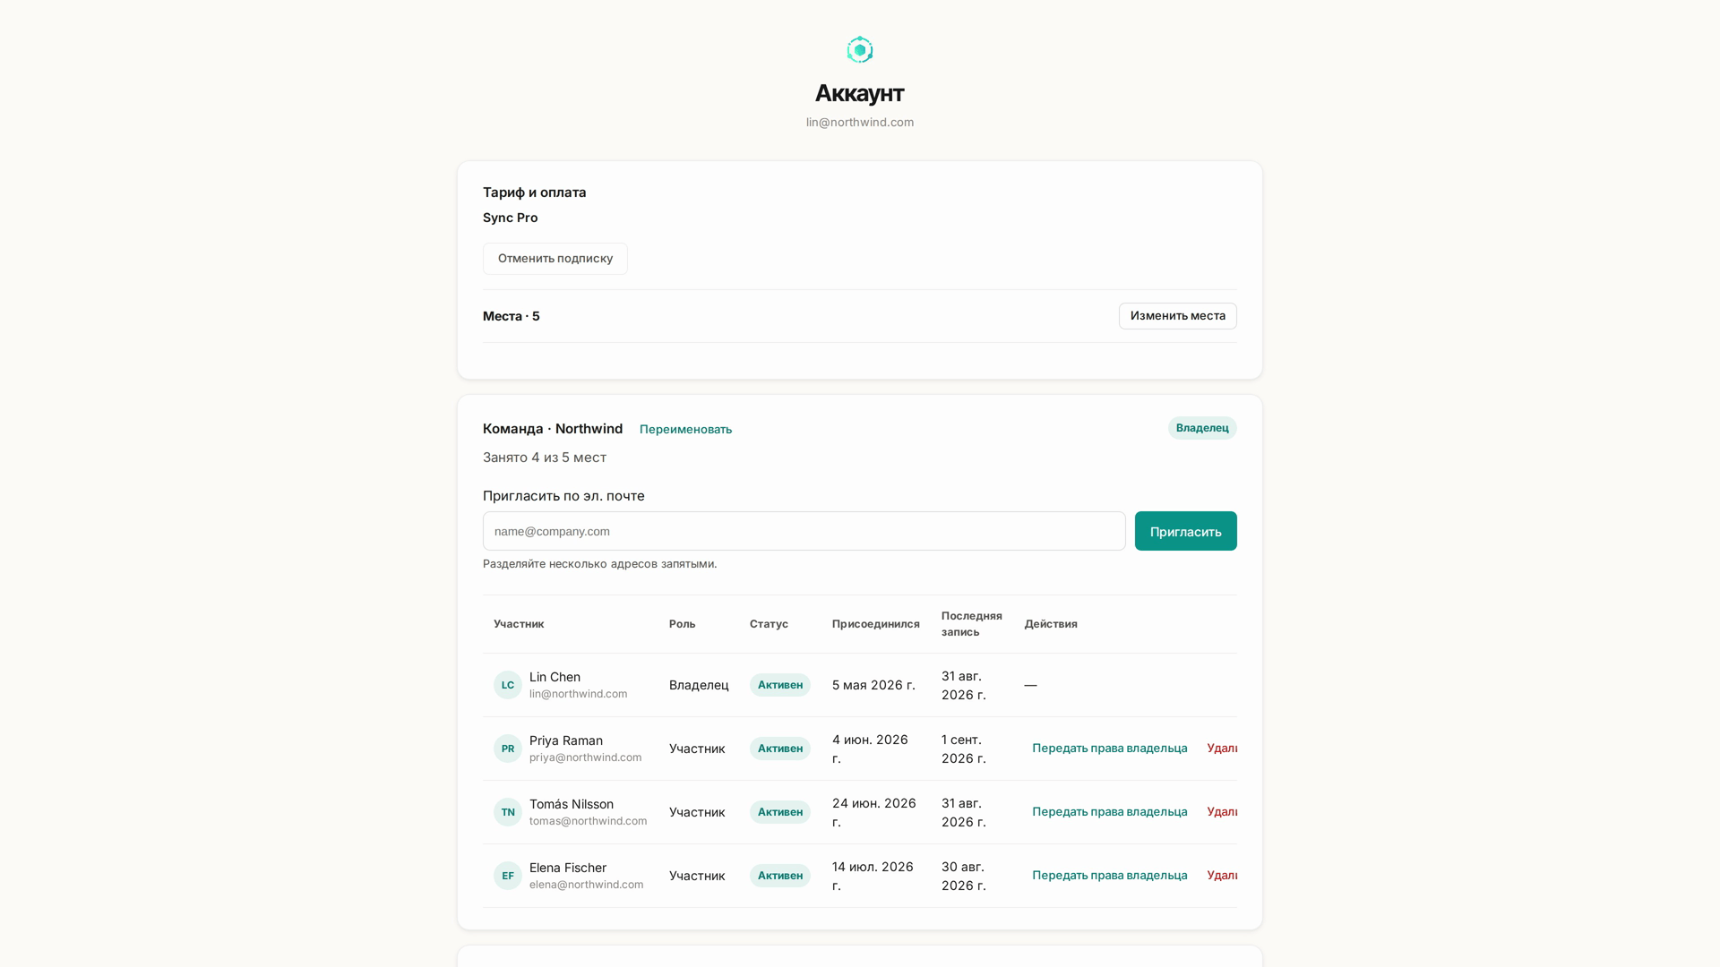The height and width of the screenshot is (967, 1720).
Task: Remove Priya Raman from the team
Action: coord(1222,749)
